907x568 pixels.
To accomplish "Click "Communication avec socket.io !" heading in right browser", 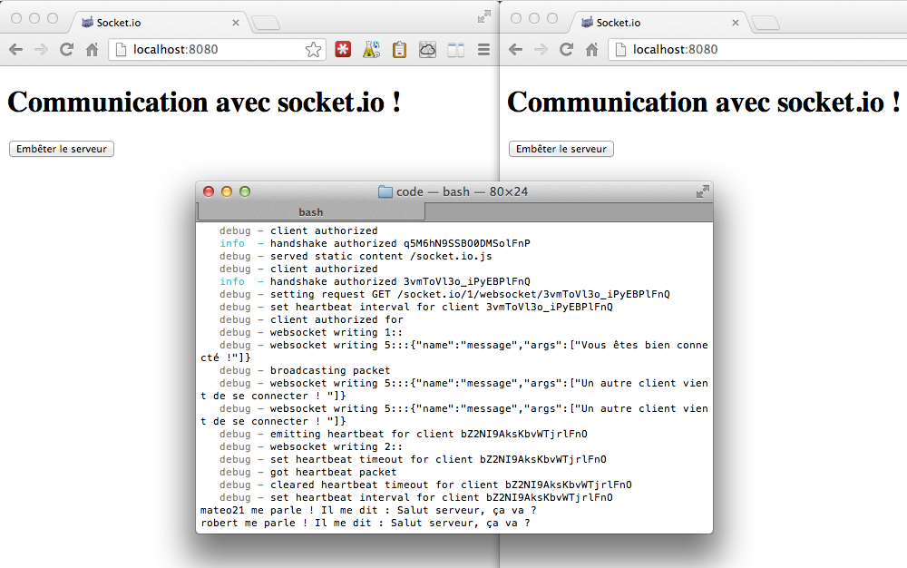I will click(x=704, y=103).
